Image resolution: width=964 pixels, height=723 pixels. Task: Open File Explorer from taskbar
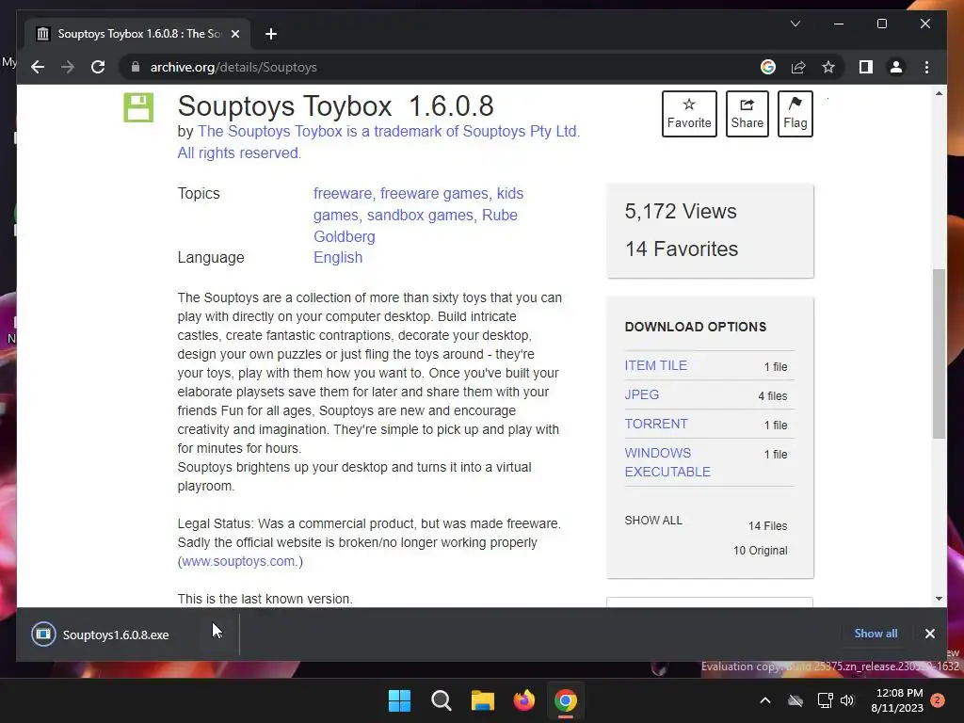483,700
